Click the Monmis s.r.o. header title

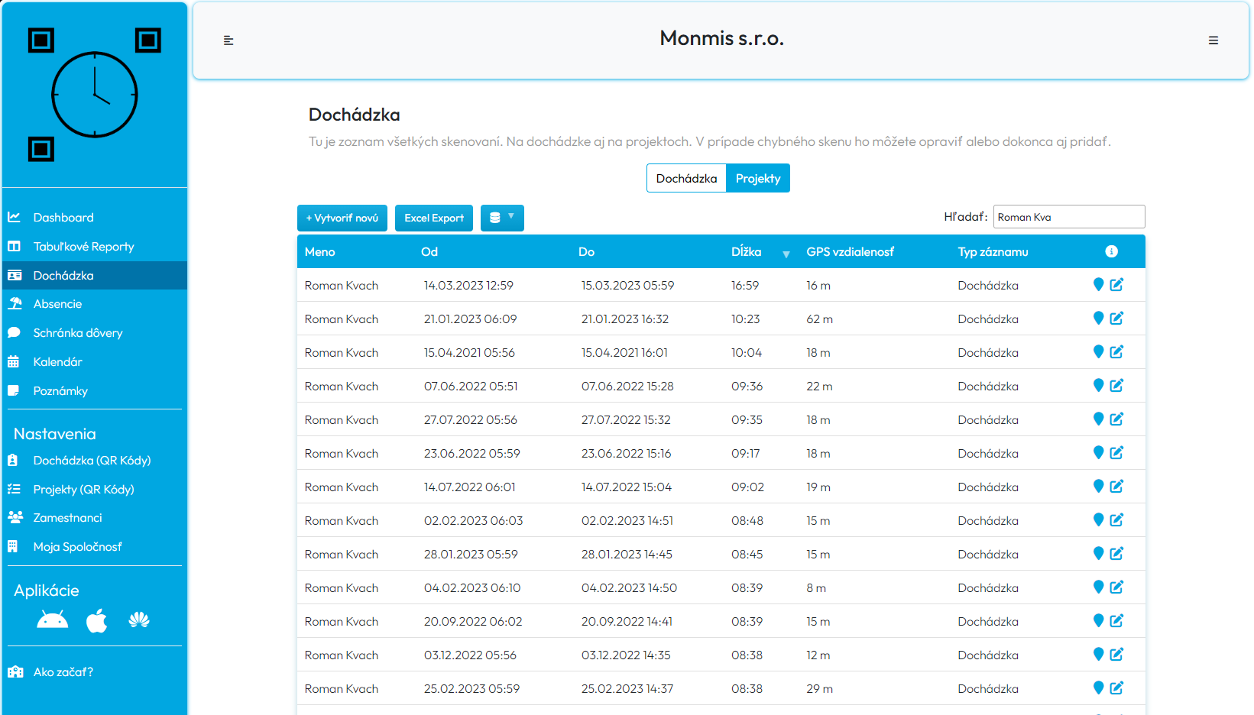pos(721,38)
